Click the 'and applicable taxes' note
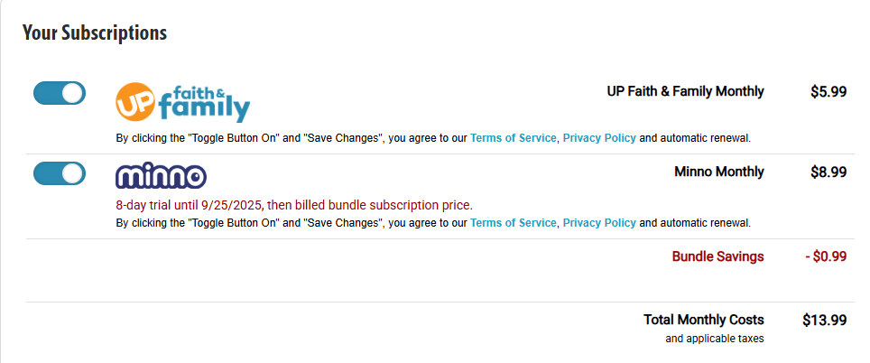 click(714, 339)
